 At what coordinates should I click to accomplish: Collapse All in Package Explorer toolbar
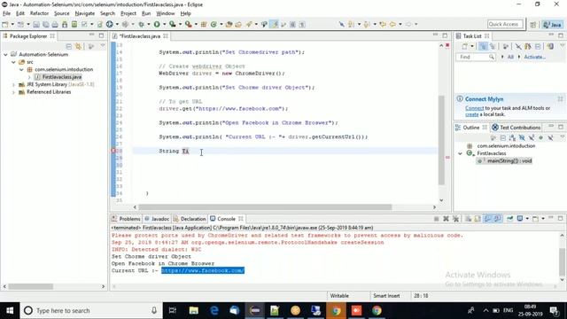click(x=69, y=46)
